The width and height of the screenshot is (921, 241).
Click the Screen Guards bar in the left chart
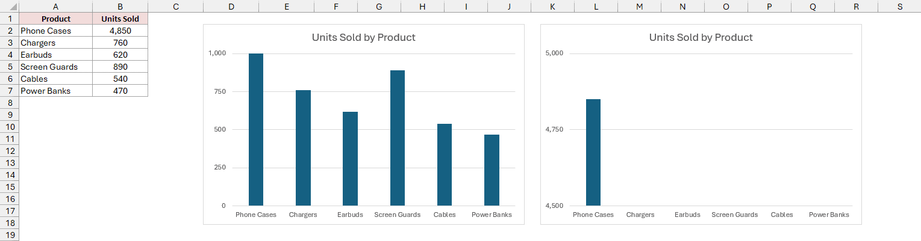click(x=398, y=138)
